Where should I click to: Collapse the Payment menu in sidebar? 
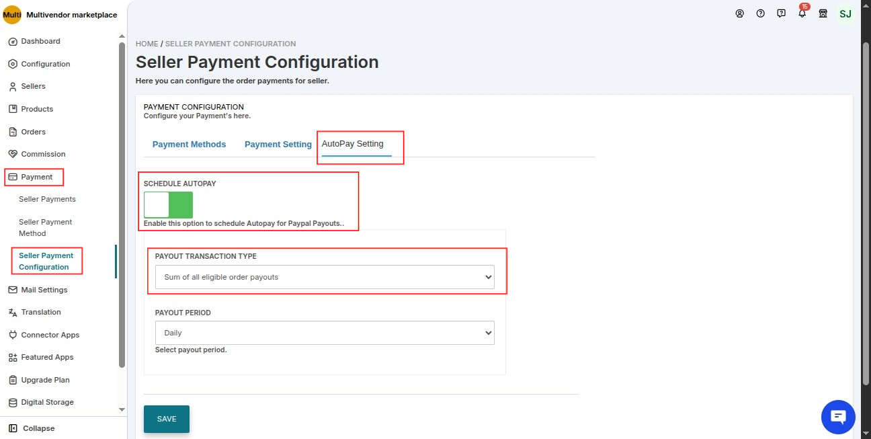tap(36, 177)
